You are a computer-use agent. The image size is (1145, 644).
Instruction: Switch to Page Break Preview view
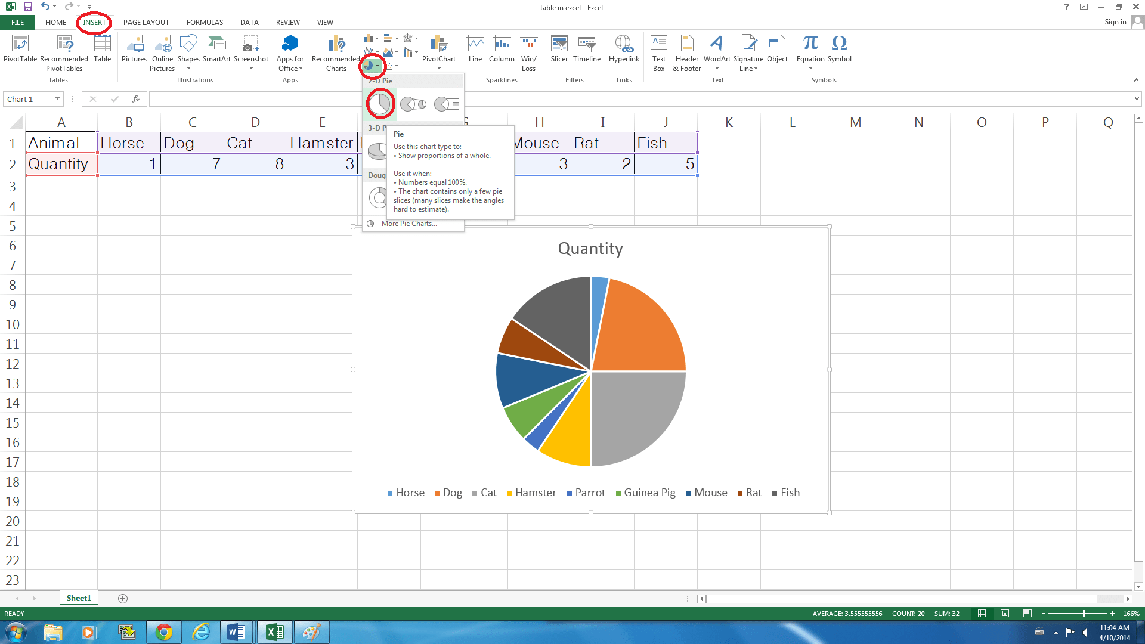coord(1027,614)
